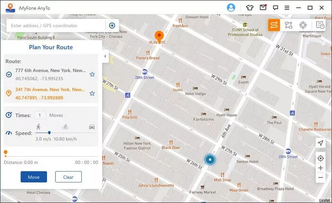The height and width of the screenshot is (203, 332).
Task: Open the skin theme shirt icon
Action: (x=250, y=8)
